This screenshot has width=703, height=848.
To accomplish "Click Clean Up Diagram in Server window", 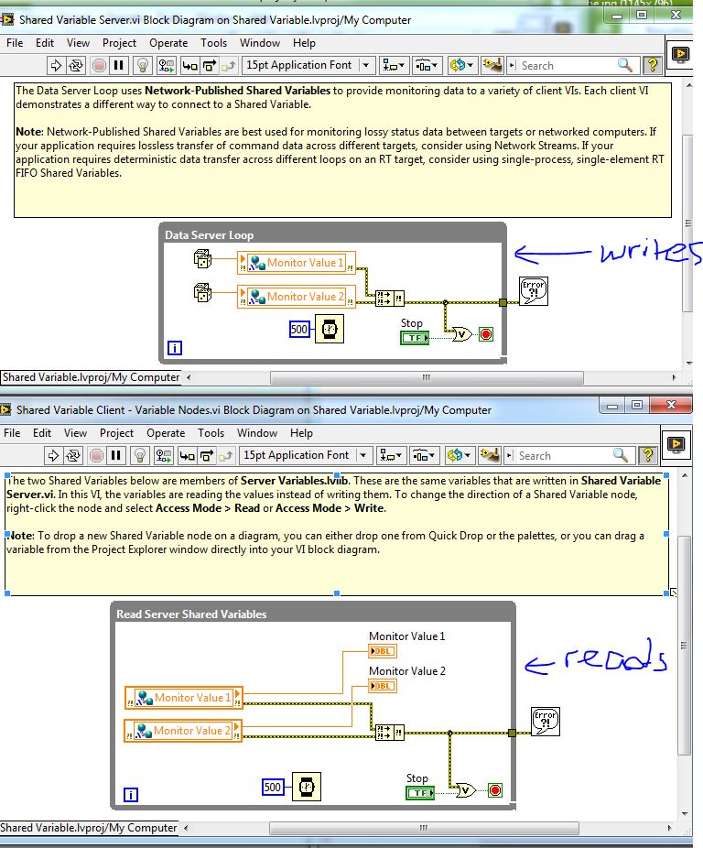I will (492, 65).
